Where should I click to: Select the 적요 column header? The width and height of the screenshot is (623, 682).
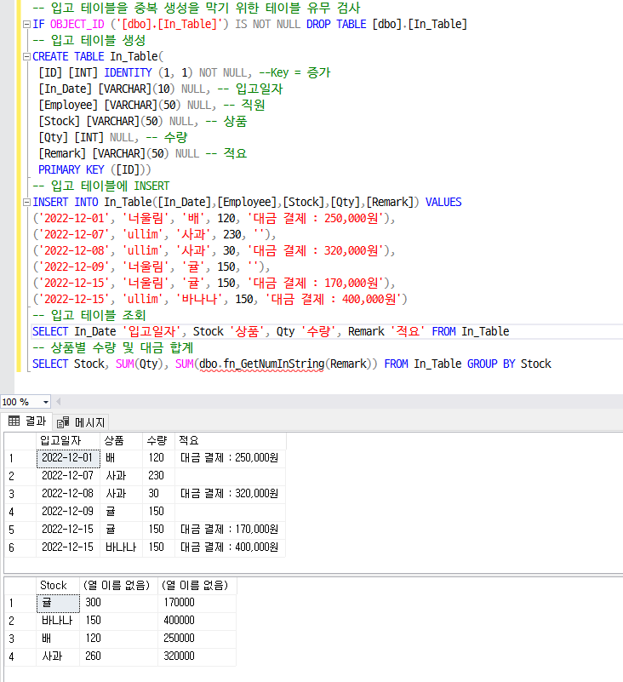click(231, 440)
